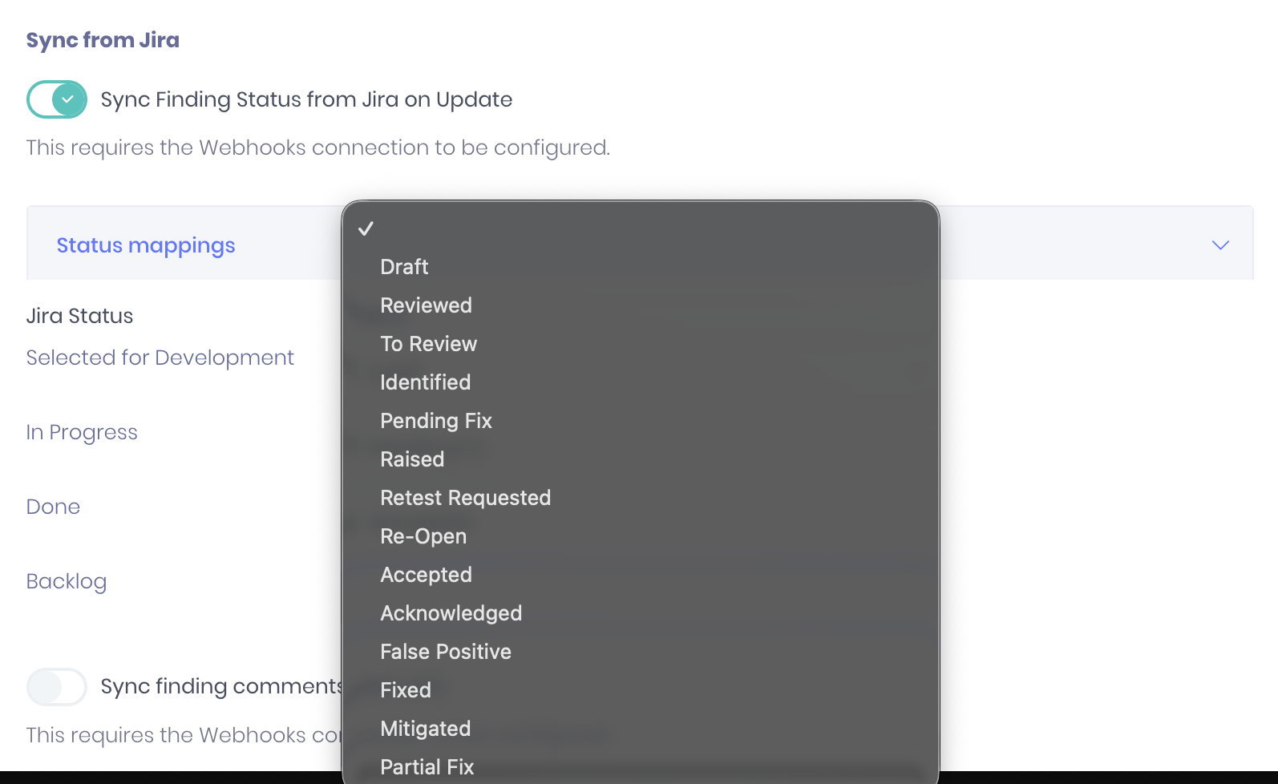This screenshot has width=1278, height=784.
Task: Select To Review status option
Action: pos(640,344)
